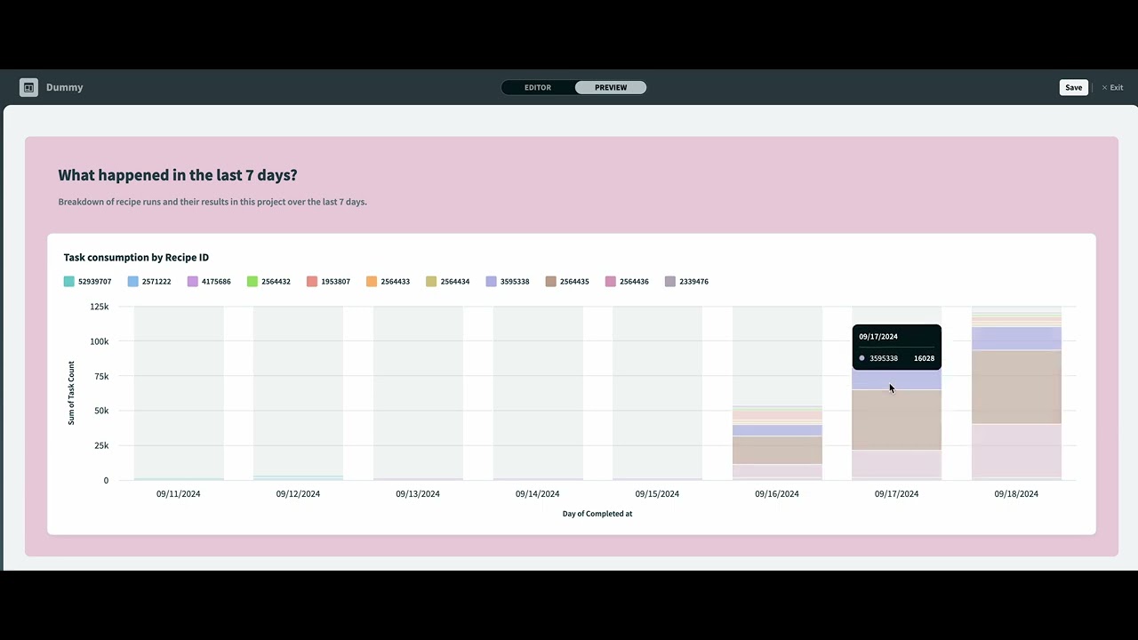This screenshot has height=640, width=1138.
Task: Click the 'What happened in the last 7 days?' heading
Action: pyautogui.click(x=178, y=175)
